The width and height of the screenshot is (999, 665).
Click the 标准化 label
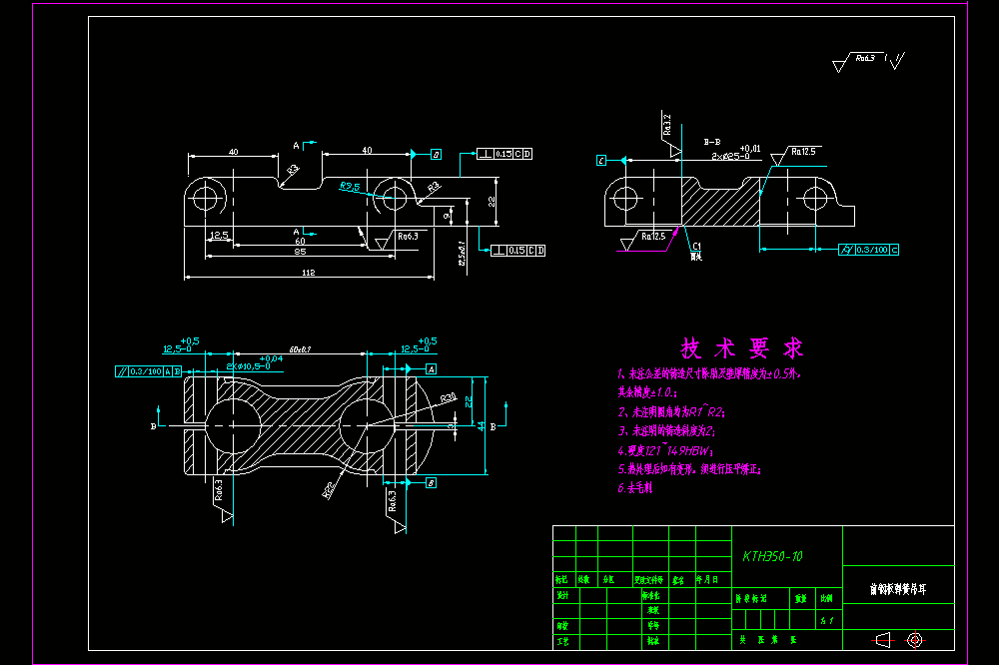pos(651,595)
